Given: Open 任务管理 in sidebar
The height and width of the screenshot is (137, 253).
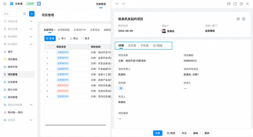Looking at the screenshot, I should (x=13, y=82).
